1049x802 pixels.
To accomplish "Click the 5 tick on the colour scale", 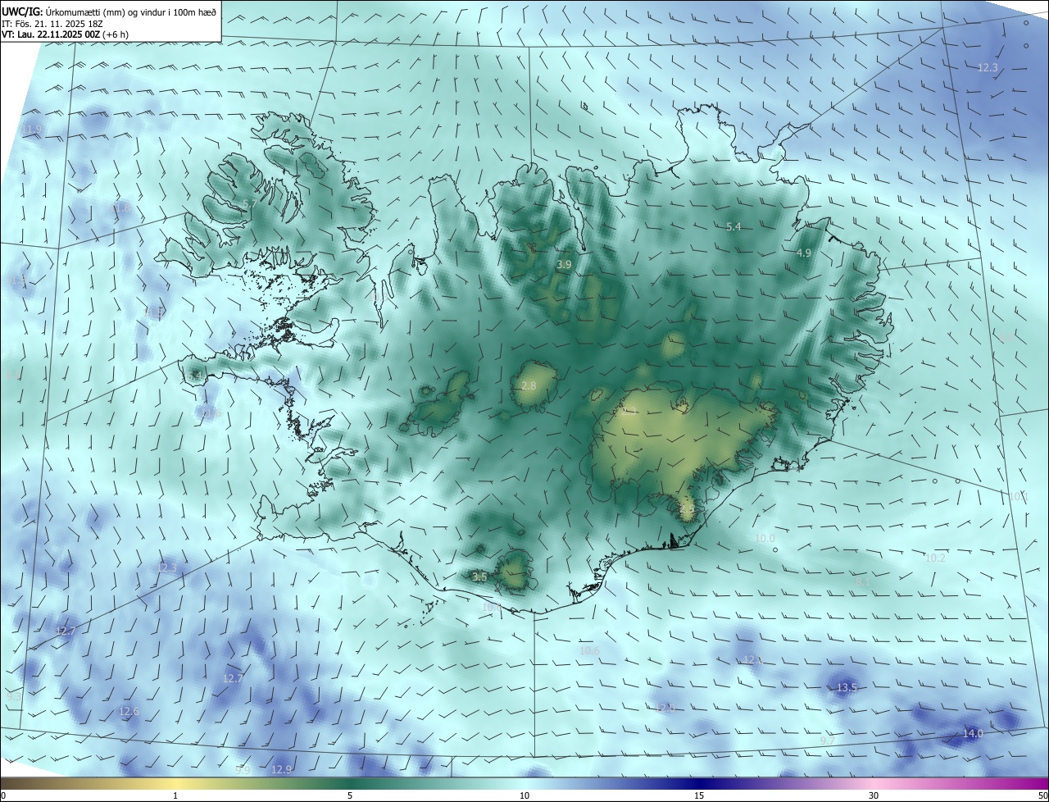I will point(350,796).
